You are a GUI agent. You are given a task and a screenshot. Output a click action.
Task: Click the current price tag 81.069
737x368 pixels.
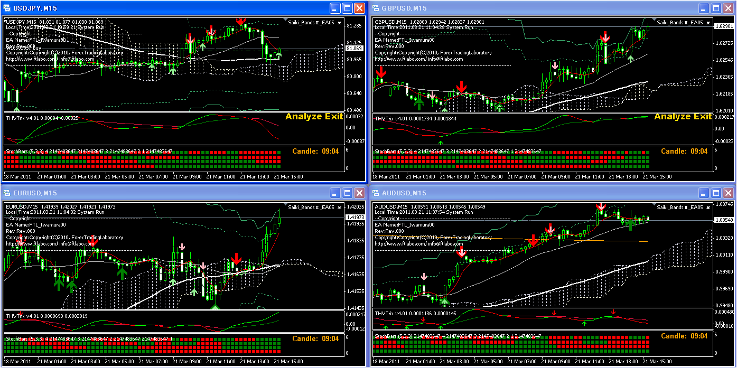[355, 49]
